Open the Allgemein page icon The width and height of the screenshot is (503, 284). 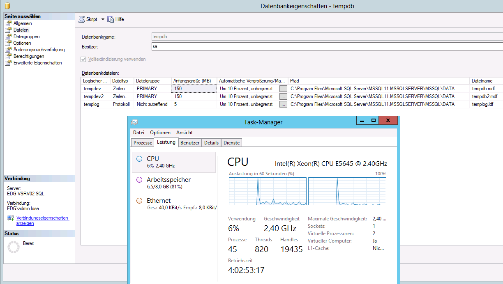[8, 23]
